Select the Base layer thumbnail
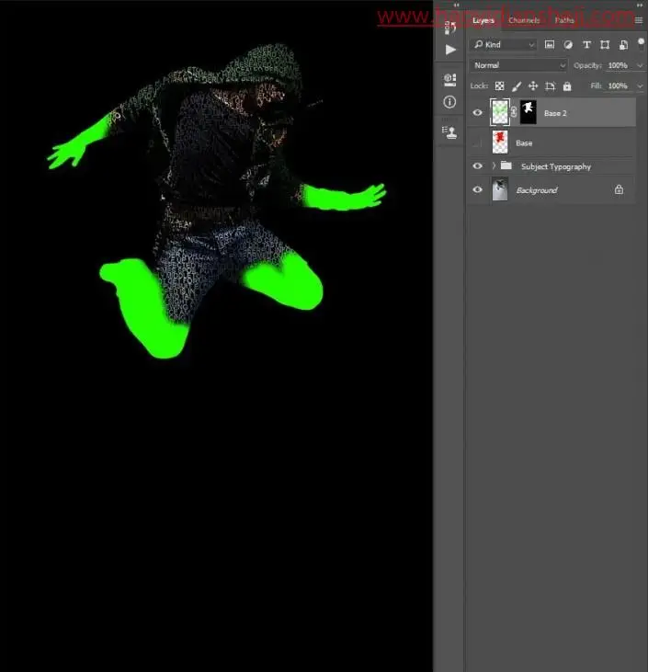 pos(500,142)
